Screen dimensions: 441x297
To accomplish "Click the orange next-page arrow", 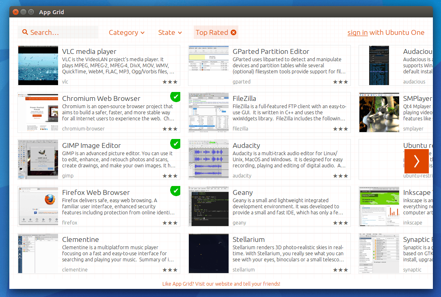I will coord(417,161).
